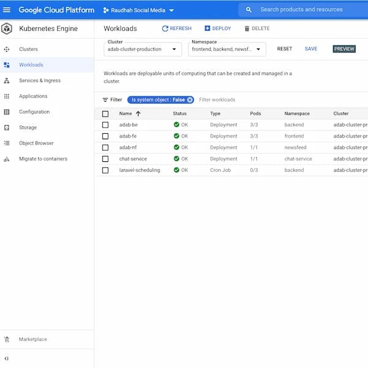368x368 pixels.
Task: Click the Marketplace cart icon
Action: click(x=7, y=339)
